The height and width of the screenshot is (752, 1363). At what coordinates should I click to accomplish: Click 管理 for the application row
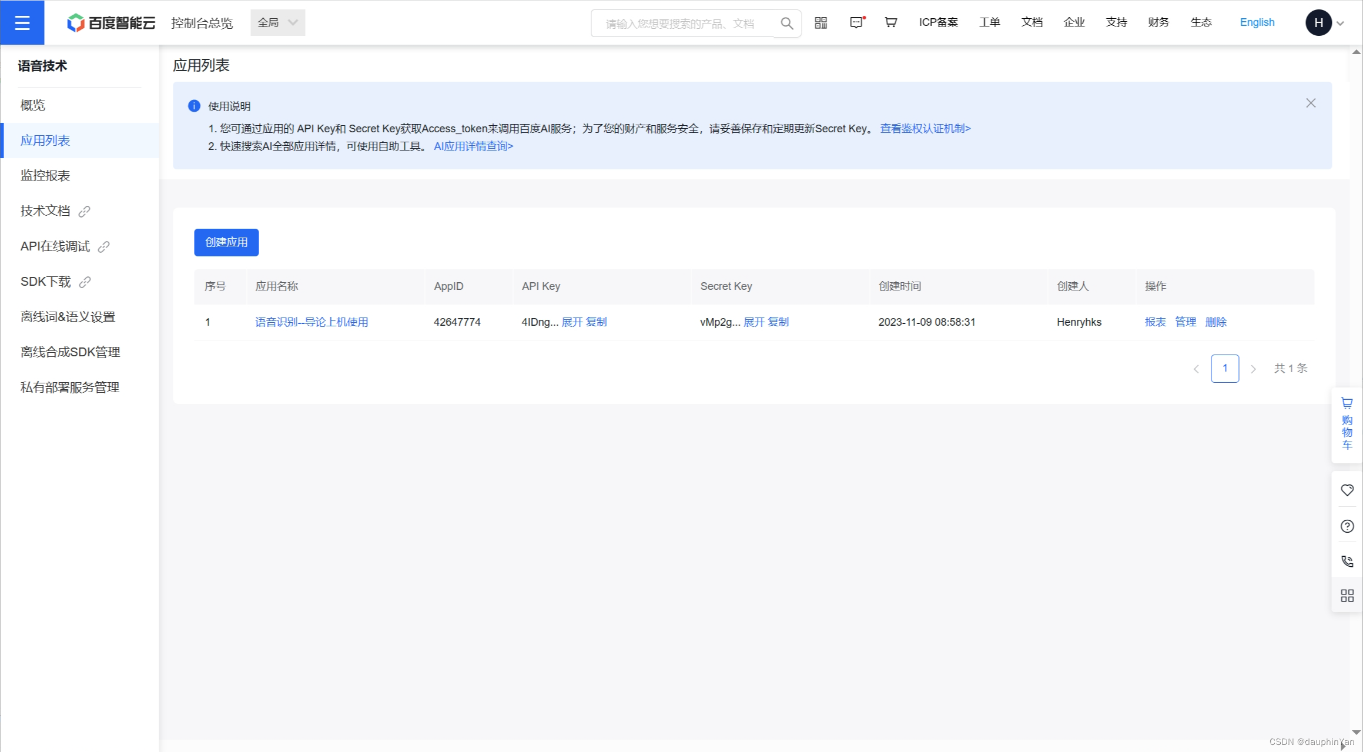pos(1185,322)
